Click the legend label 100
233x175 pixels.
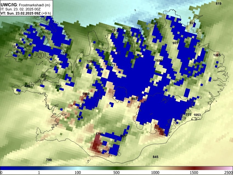click(x=78, y=173)
